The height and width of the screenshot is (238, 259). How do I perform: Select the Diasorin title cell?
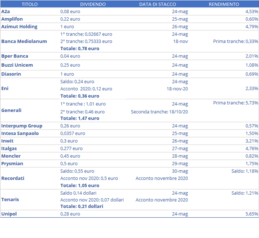point(11,74)
